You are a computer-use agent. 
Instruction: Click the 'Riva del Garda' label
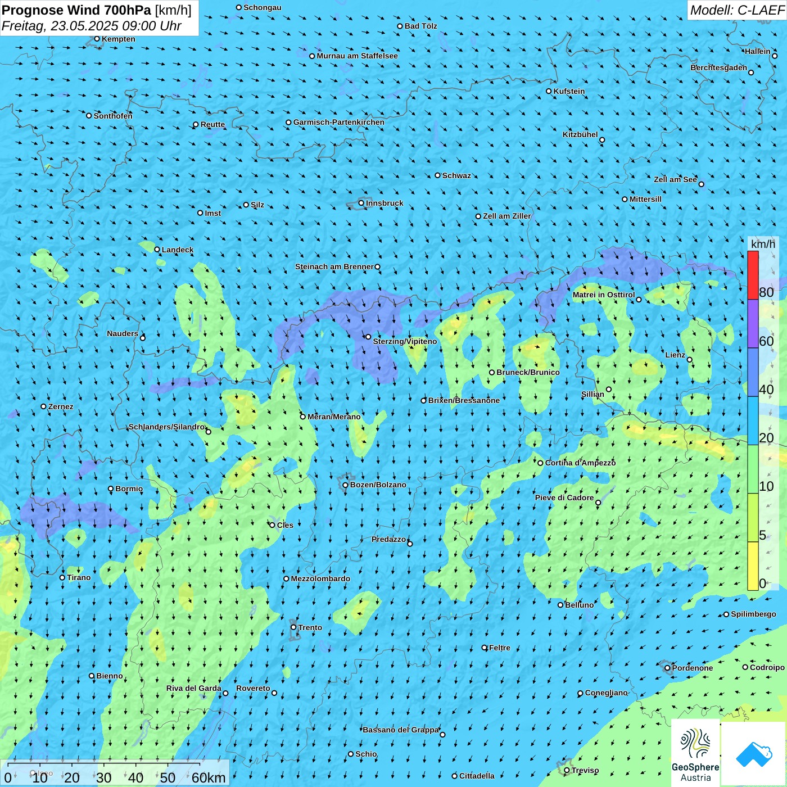point(193,688)
